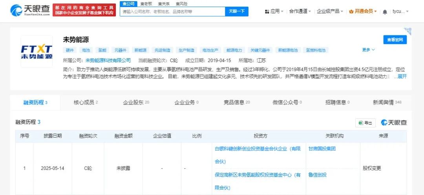Open 未势能源科技有限公司 company link
Screen dimensions: 424x195
click(x=108, y=61)
